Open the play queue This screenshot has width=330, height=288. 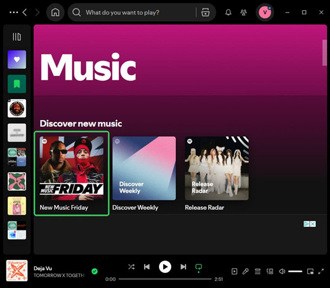[x=257, y=271]
